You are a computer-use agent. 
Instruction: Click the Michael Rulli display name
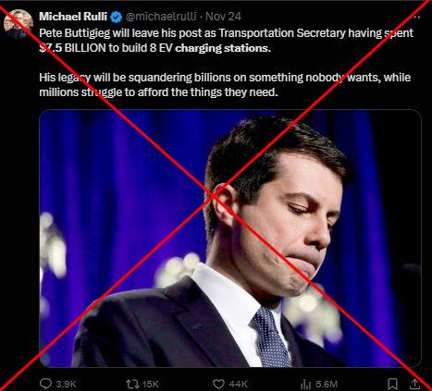click(x=73, y=17)
